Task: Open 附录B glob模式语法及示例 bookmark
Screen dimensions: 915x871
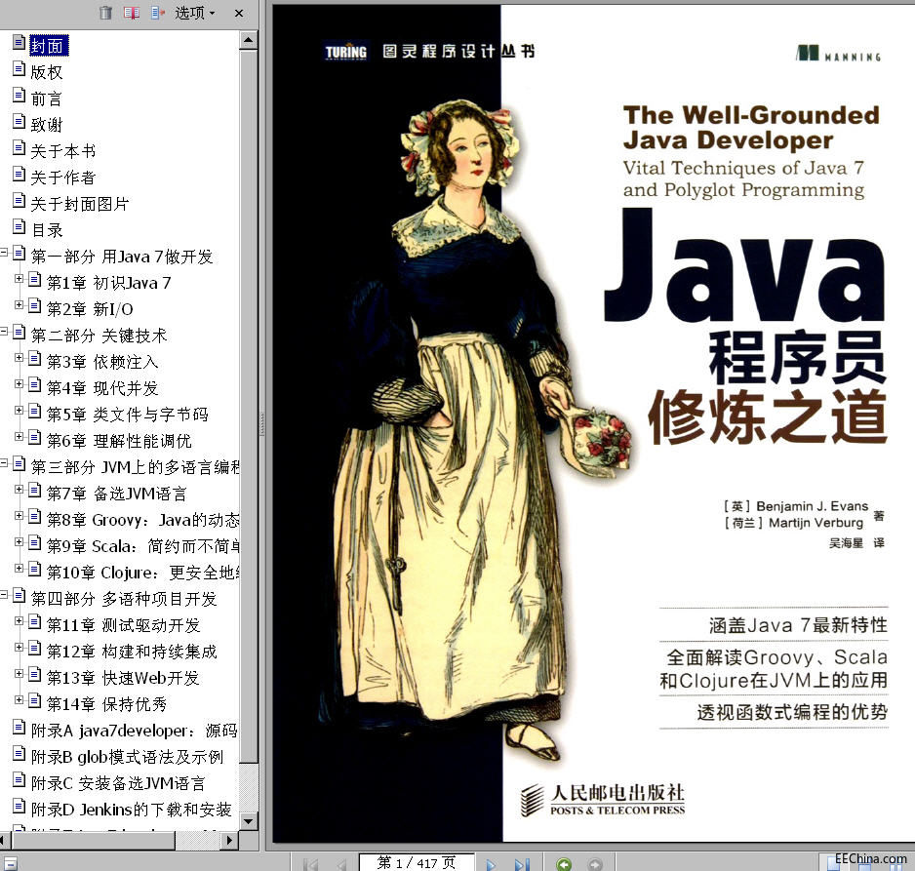Action: pyautogui.click(x=127, y=757)
